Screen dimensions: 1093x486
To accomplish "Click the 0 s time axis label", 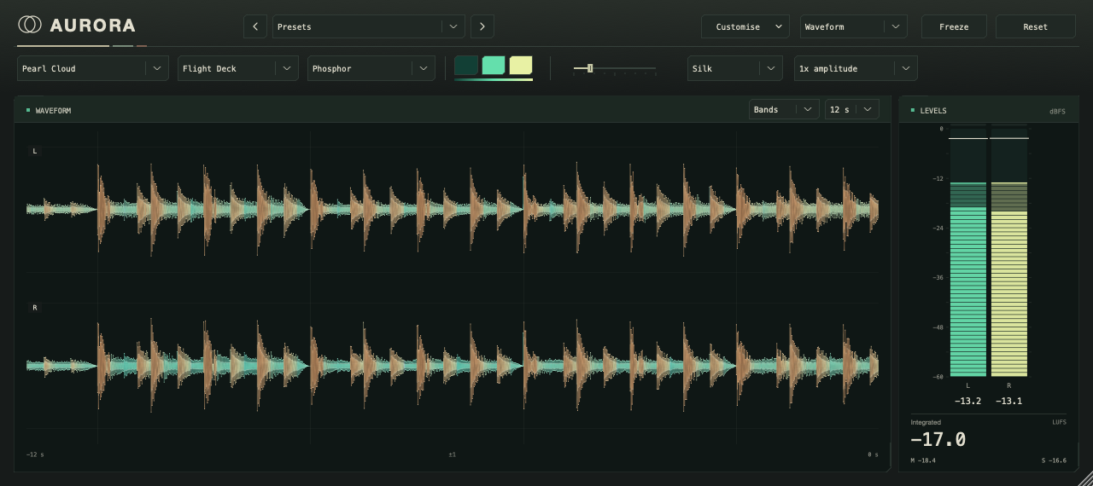I will tap(873, 454).
